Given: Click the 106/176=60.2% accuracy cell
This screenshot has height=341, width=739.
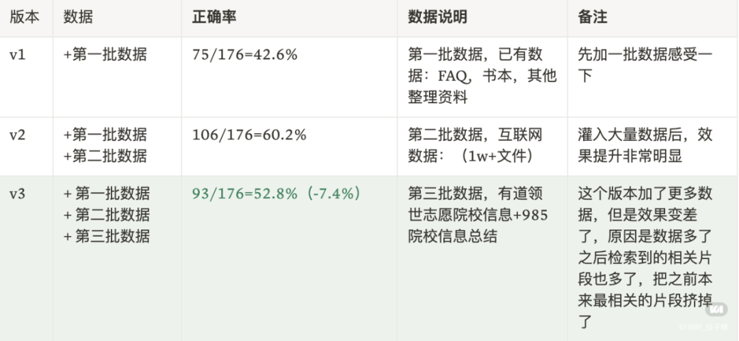Looking at the screenshot, I should [x=249, y=135].
